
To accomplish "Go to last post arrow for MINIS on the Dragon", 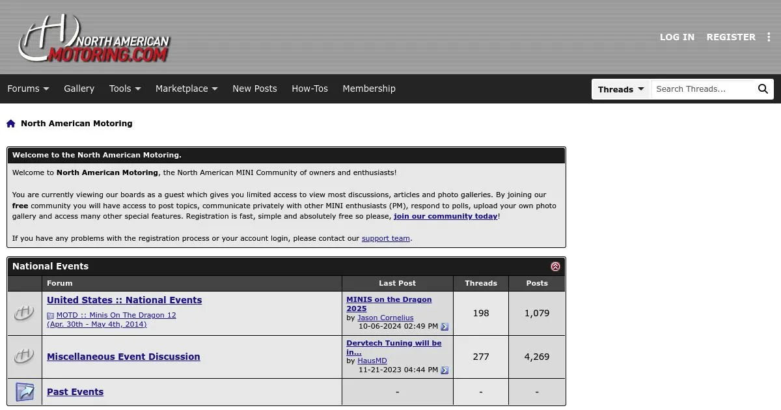I will point(445,327).
